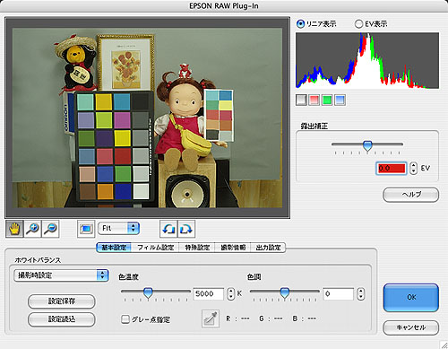The width and height of the screenshot is (448, 349).
Task: Click the ヘルプ help button
Action: [411, 195]
